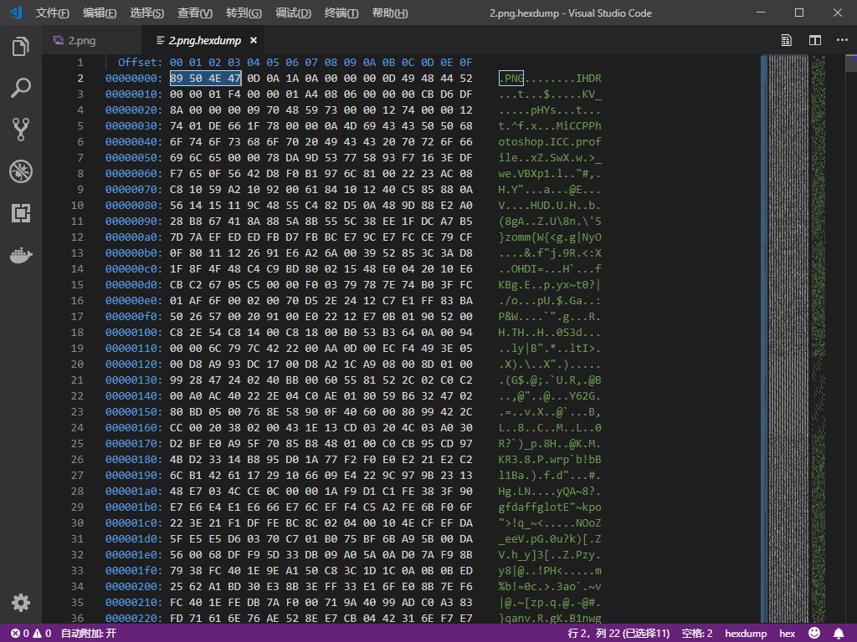Click the notifications bell in status bar
Screen dimensions: 857x642
pos(839,634)
